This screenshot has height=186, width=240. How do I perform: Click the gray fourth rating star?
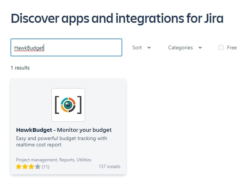coord(38,167)
